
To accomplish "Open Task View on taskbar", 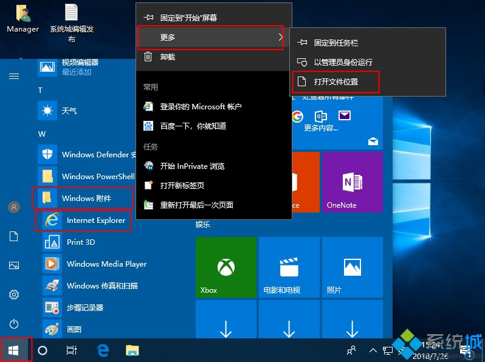I will click(72, 350).
